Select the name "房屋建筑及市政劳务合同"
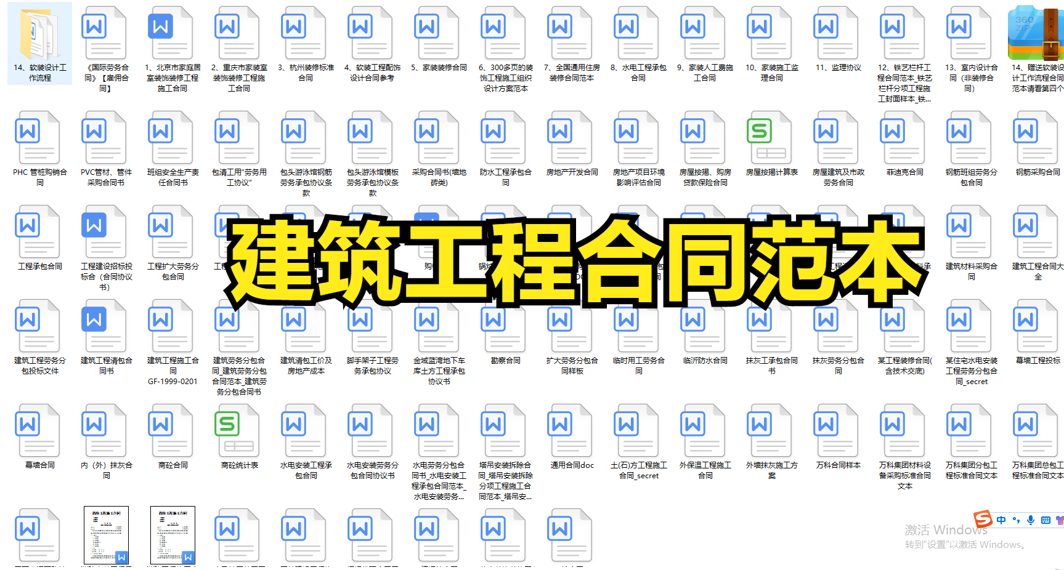The image size is (1064, 570). point(839,177)
